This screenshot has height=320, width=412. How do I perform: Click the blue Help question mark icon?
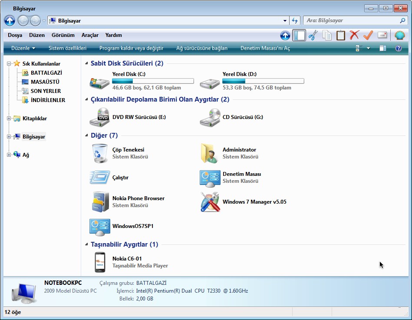(399, 48)
